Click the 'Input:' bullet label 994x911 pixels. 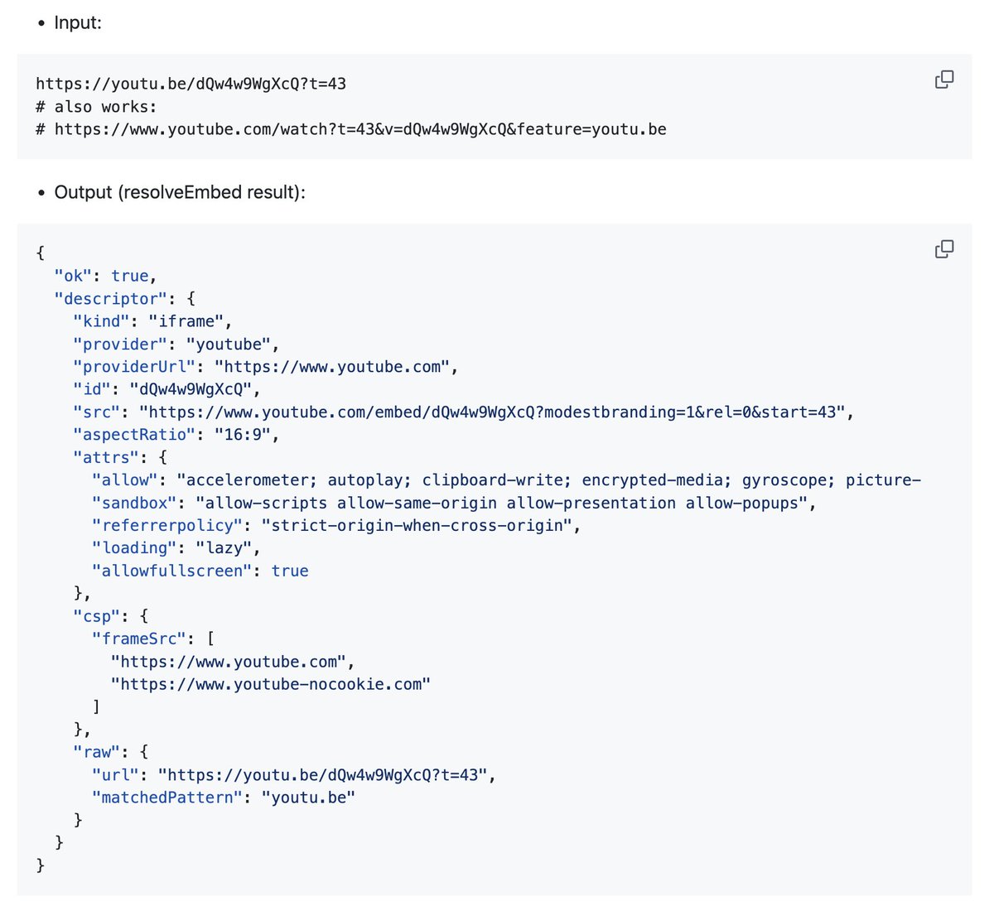pyautogui.click(x=78, y=23)
